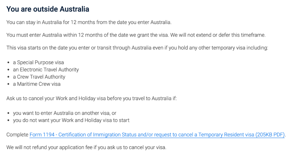
Task: Select the "an Electronic Travel Authority" list item
Action: (46, 70)
